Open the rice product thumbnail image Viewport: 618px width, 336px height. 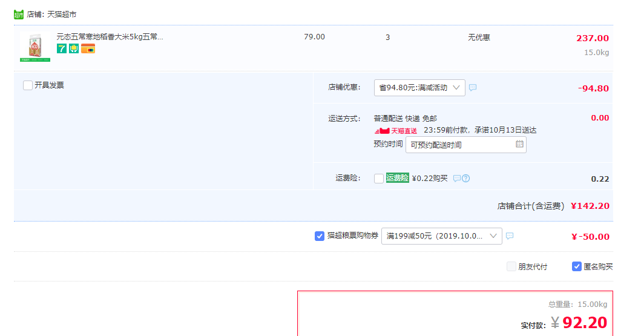[35, 47]
